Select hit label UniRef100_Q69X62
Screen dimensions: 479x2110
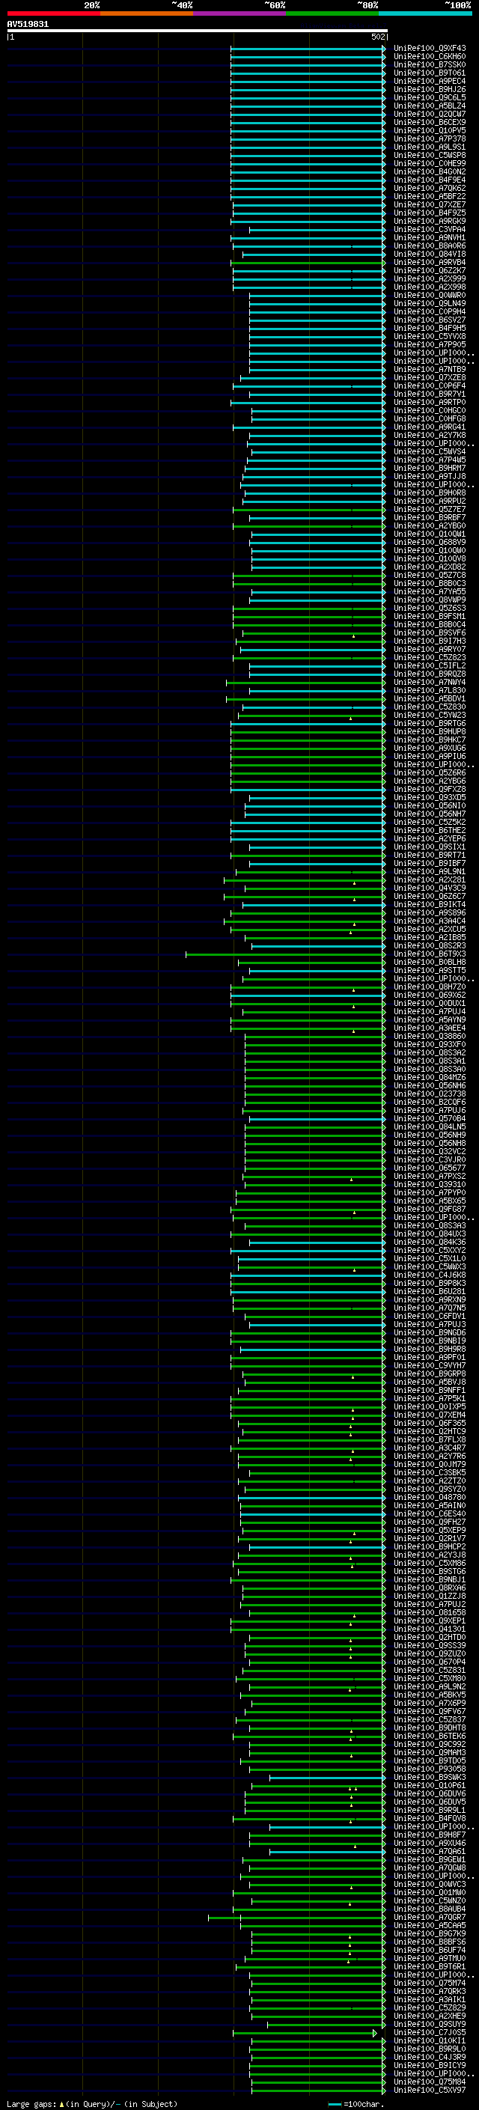[430, 995]
